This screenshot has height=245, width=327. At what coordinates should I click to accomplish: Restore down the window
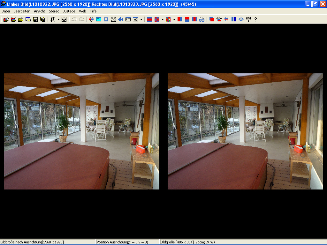click(315, 4)
